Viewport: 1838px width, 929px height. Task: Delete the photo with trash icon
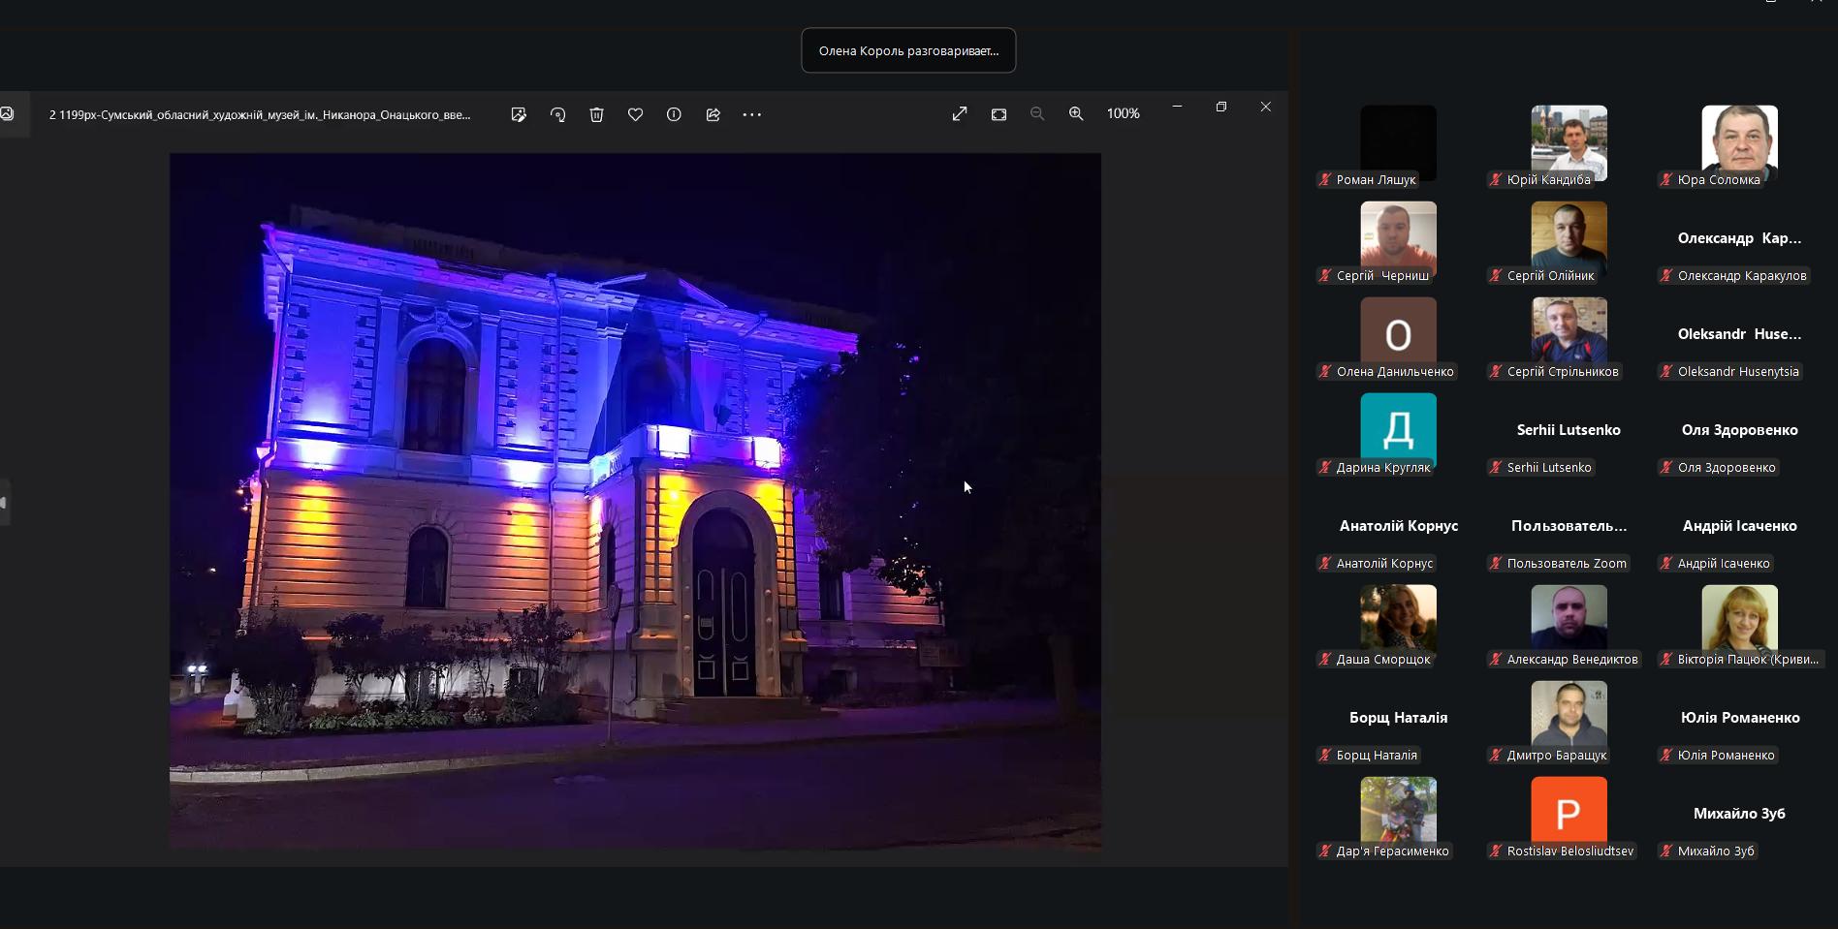[596, 114]
